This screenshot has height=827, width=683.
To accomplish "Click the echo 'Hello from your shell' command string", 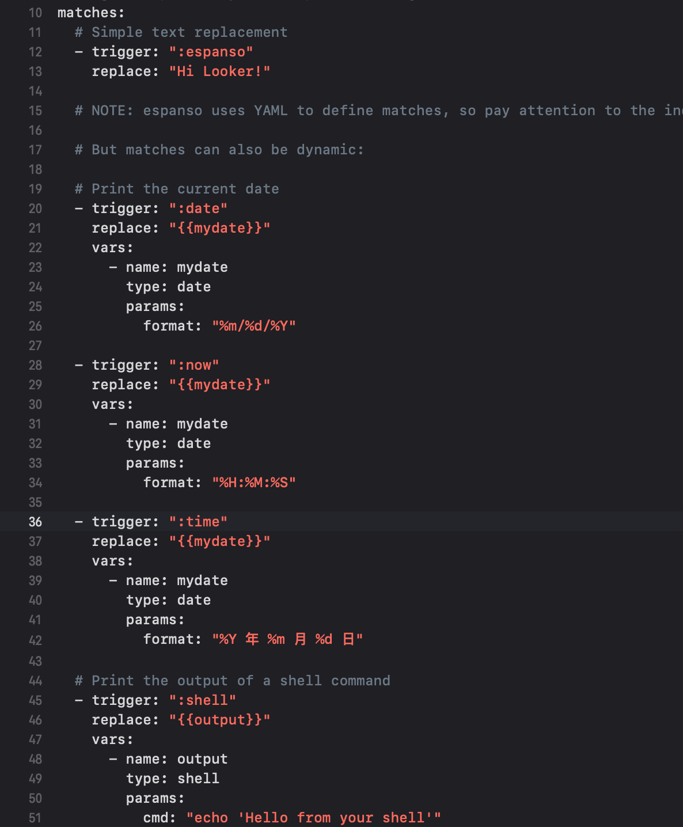I will (313, 818).
